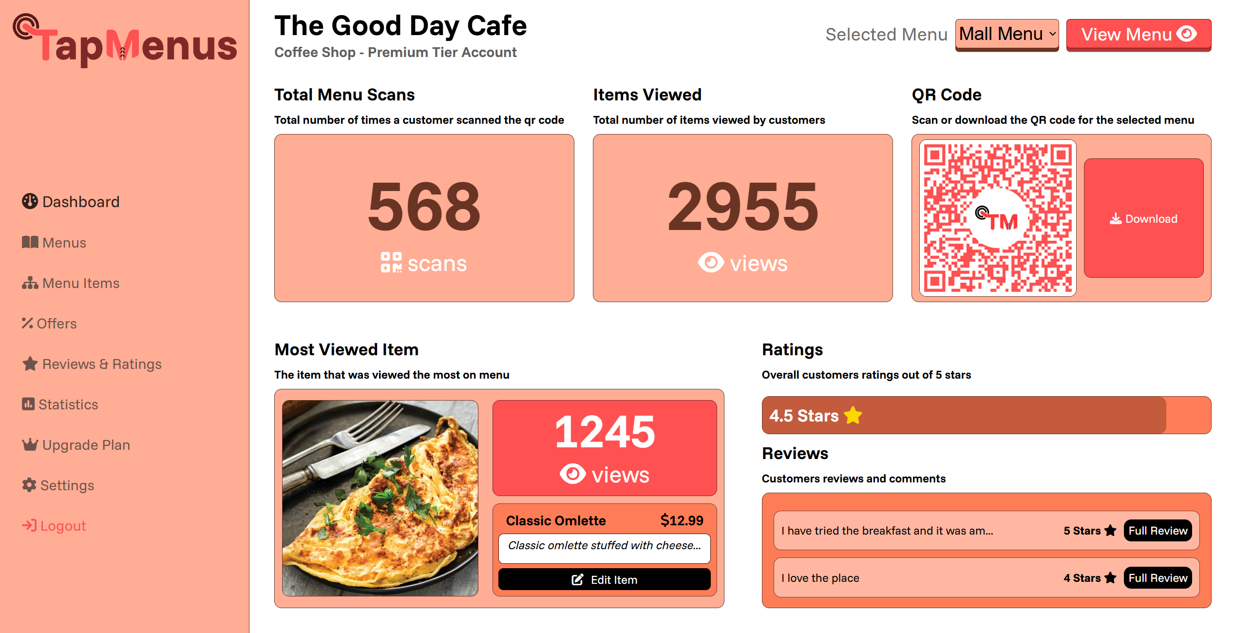The height and width of the screenshot is (633, 1234).
Task: Open Full Review for 5 Stars review
Action: click(1158, 531)
